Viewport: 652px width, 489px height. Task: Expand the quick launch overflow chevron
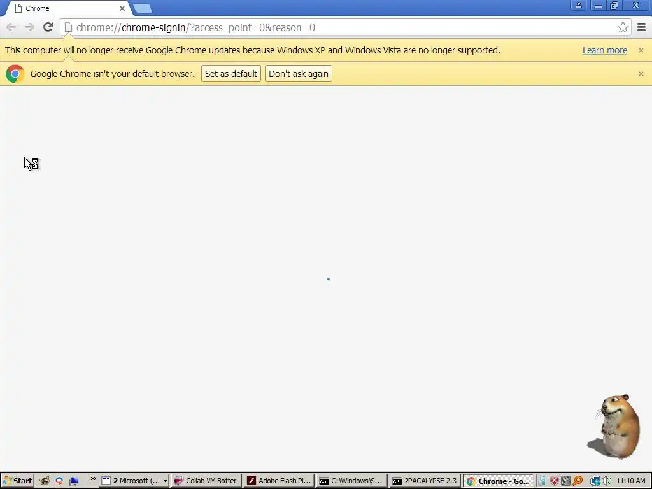click(x=93, y=479)
